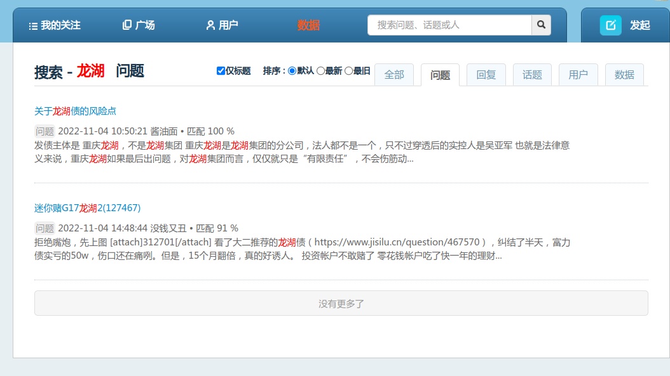Open the post 迷你赌G17龙湖2(127467)
The image size is (670, 376).
tap(87, 208)
